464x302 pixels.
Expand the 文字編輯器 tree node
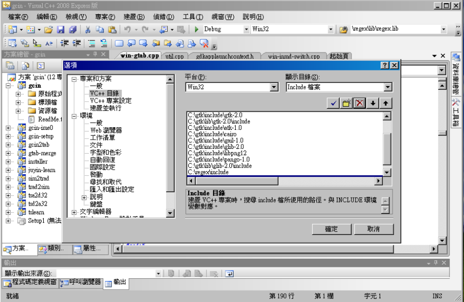74,212
